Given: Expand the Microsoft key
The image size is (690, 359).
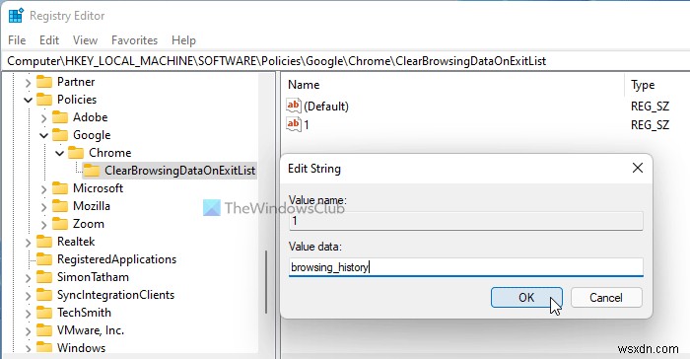Looking at the screenshot, I should (43, 189).
